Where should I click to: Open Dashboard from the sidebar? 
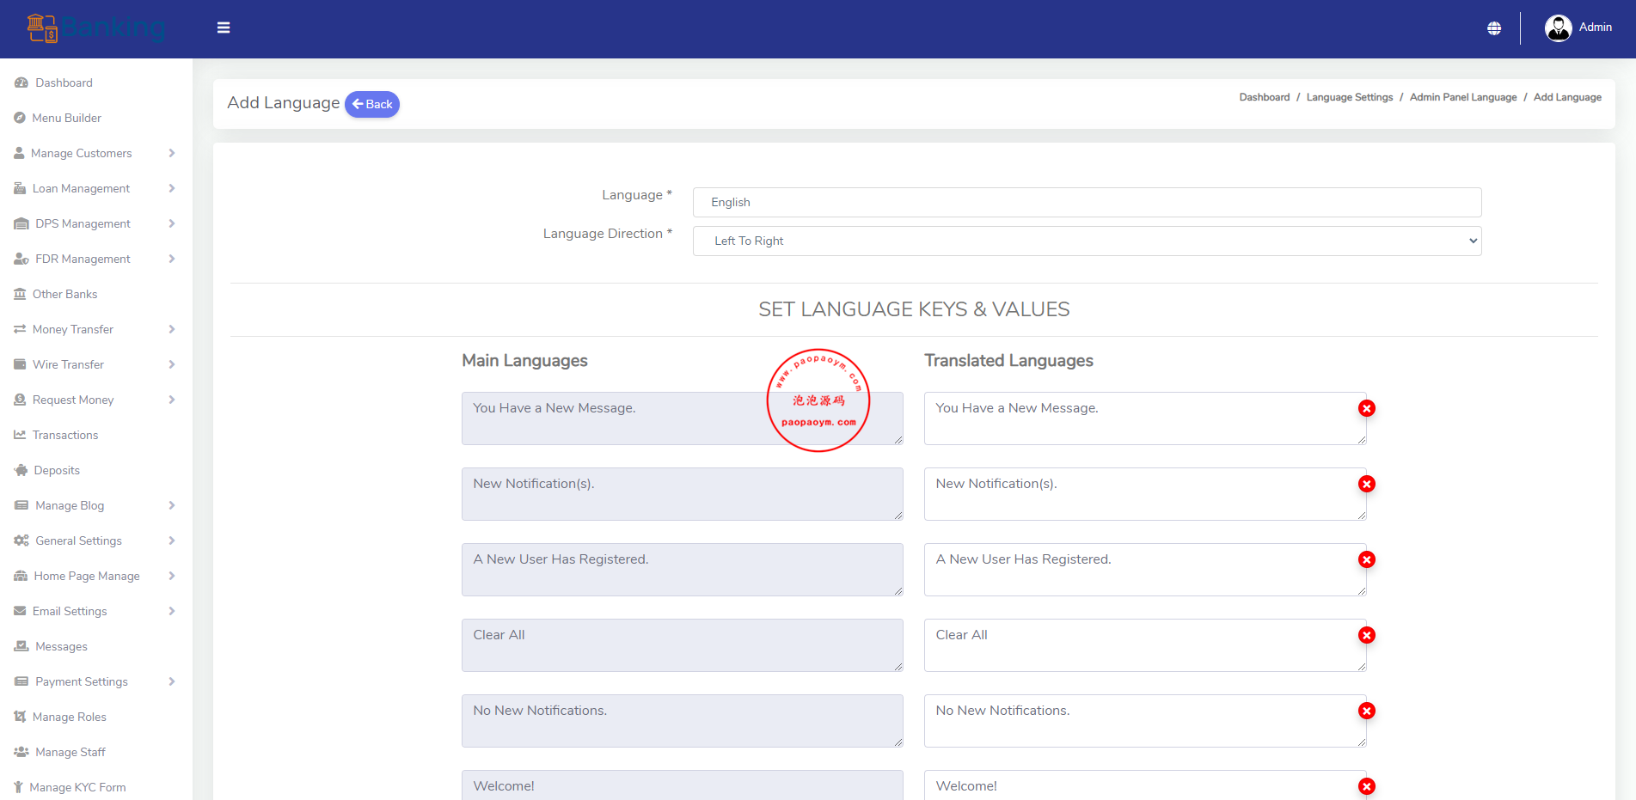click(x=64, y=82)
